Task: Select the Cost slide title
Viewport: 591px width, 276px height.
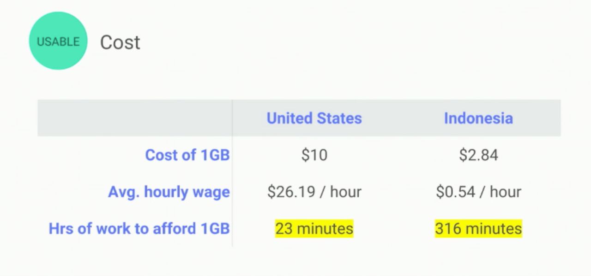Action: (x=120, y=42)
